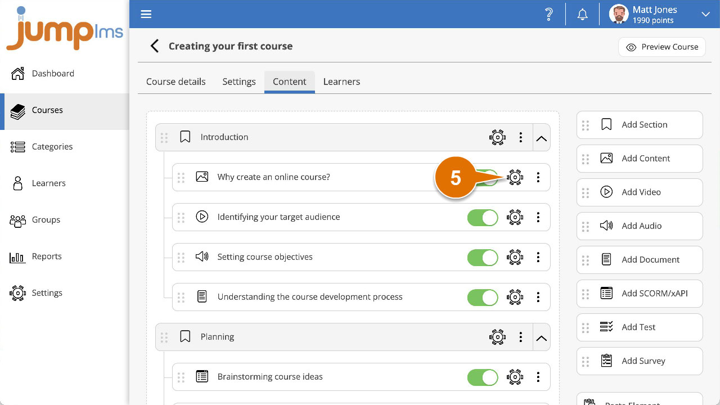Screen dimensions: 720x405
Task: Select the Brainstorming course ideas title
Action: (x=270, y=377)
